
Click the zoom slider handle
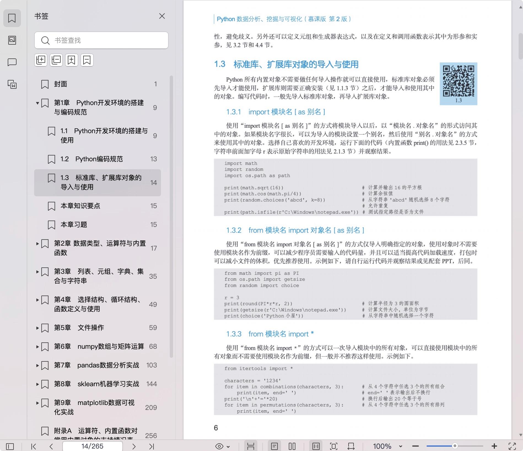[455, 446]
